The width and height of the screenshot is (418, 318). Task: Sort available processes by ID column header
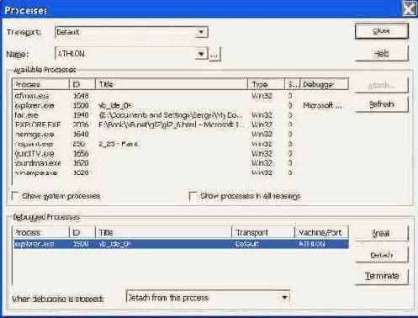[82, 84]
